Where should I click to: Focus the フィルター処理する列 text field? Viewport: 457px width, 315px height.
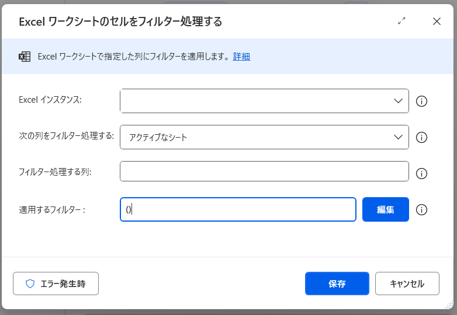[264, 171]
